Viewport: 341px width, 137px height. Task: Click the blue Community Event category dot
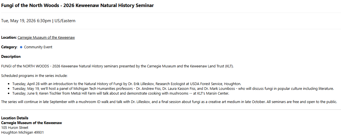[21, 47]
